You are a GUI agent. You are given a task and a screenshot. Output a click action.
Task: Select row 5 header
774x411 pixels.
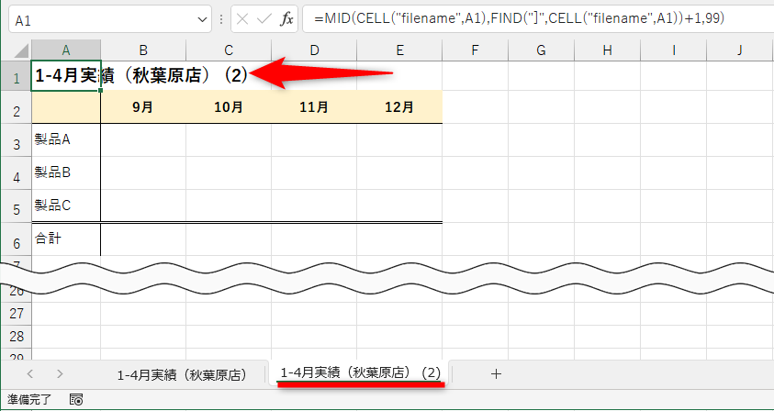click(x=17, y=206)
